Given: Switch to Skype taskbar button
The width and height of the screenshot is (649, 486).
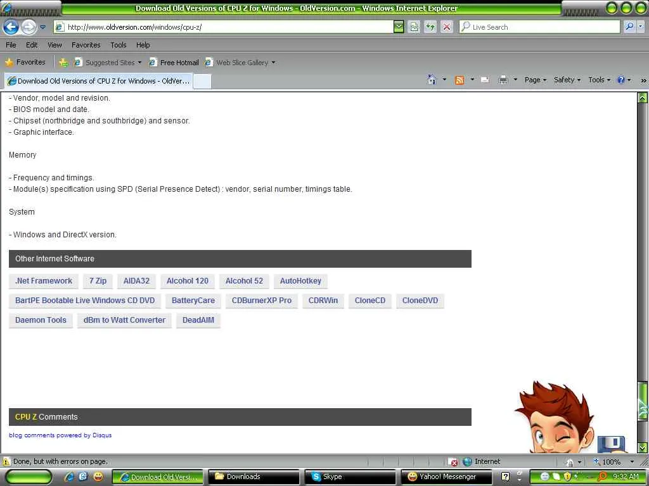Looking at the screenshot, I should [x=350, y=477].
